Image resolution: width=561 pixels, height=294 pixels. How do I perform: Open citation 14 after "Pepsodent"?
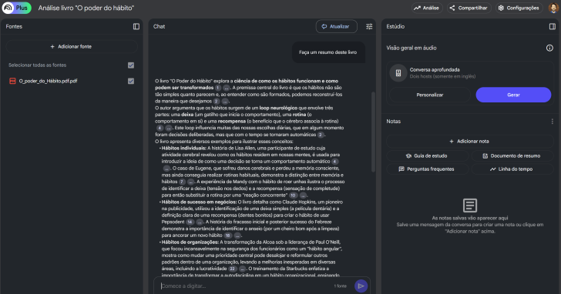190,222
